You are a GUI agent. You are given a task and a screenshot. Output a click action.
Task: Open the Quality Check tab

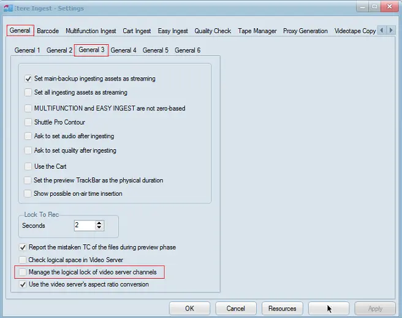(x=213, y=31)
